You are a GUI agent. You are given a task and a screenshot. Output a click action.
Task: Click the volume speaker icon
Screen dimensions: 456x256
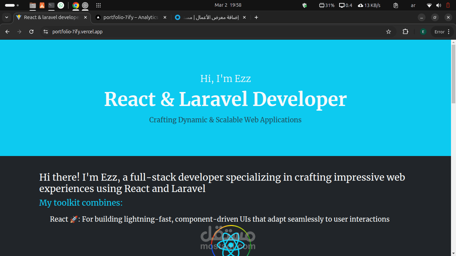coord(439,5)
